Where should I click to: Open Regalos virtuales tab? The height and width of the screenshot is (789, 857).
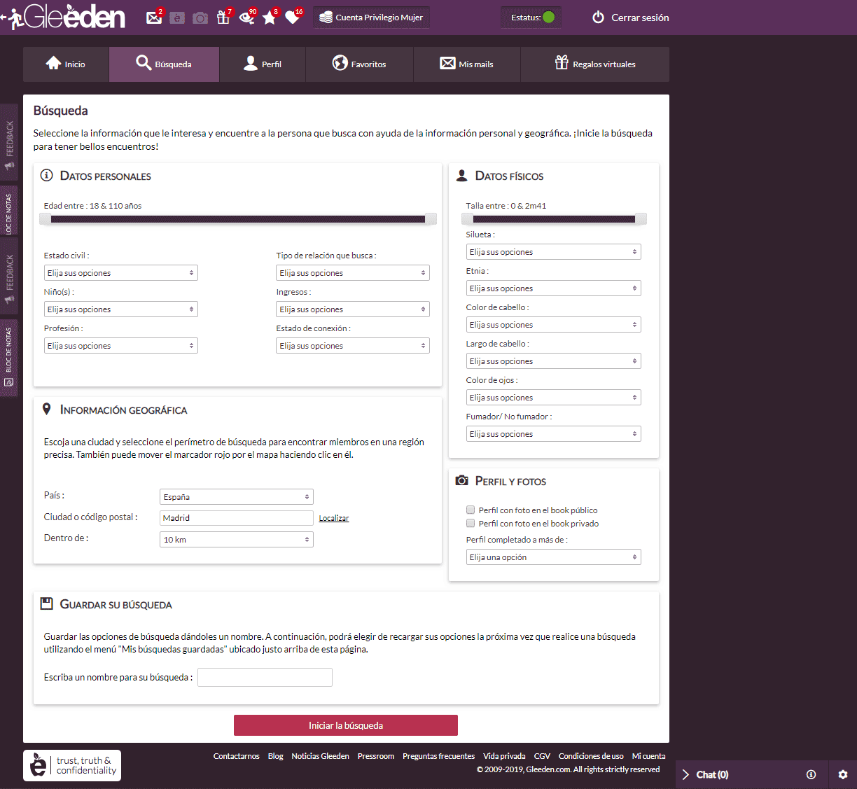[594, 64]
